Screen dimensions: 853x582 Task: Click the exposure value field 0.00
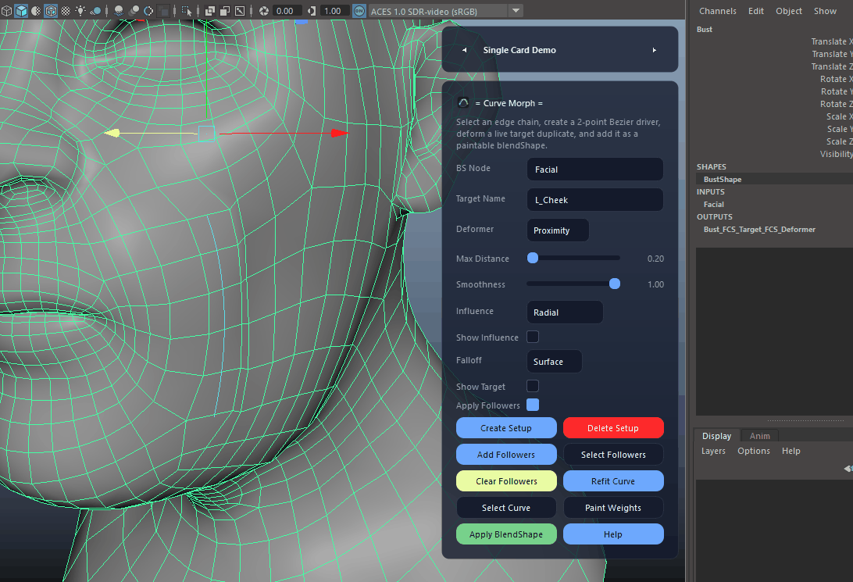click(x=287, y=11)
